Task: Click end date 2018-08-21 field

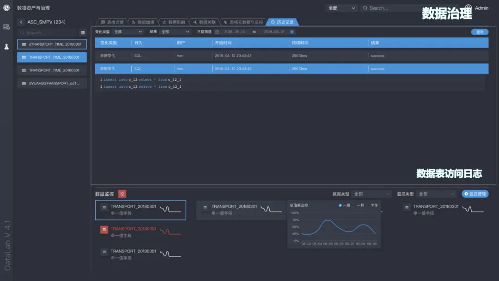Action: point(274,32)
